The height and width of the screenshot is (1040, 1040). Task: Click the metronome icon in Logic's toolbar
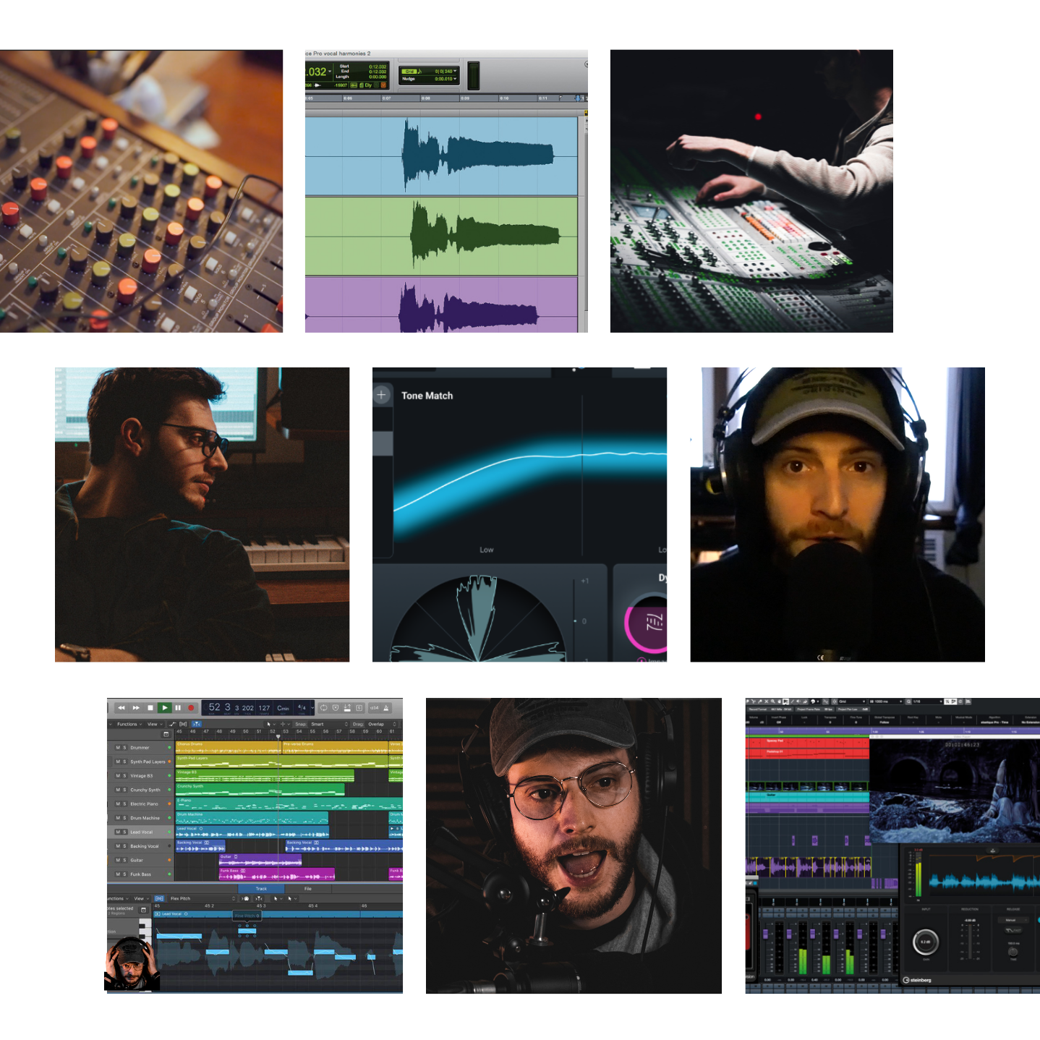coord(385,707)
